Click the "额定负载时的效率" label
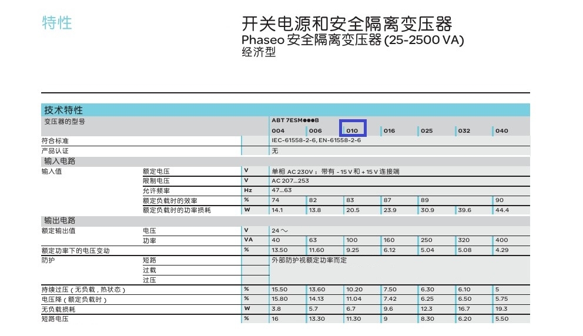The width and height of the screenshot is (583, 336). point(170,201)
